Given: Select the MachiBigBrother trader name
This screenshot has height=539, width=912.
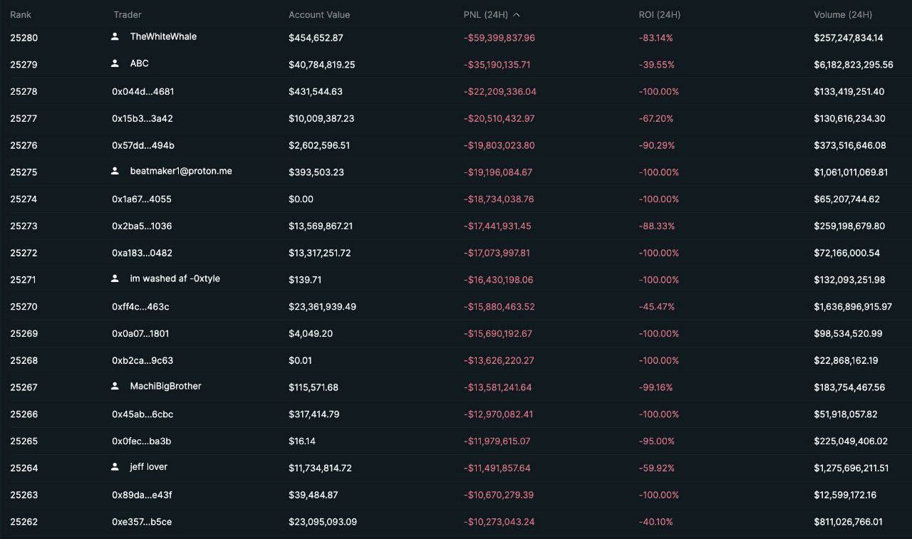Looking at the screenshot, I should click(x=165, y=386).
